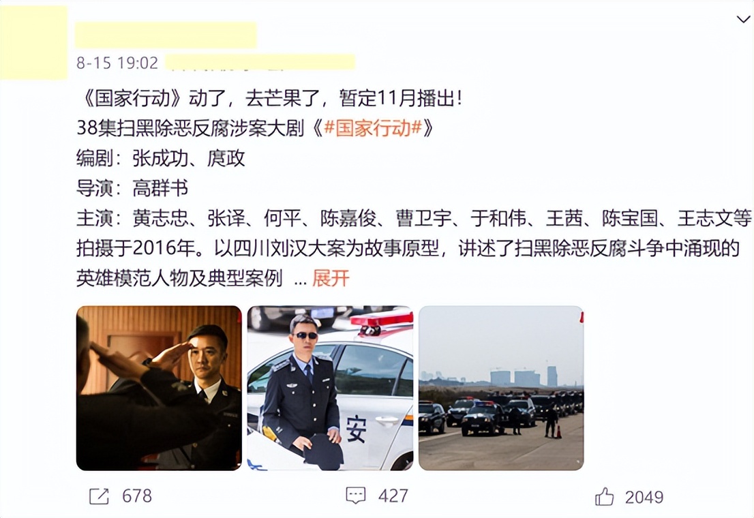Image resolution: width=754 pixels, height=518 pixels.
Task: Click the repost share icon
Action: tap(99, 496)
